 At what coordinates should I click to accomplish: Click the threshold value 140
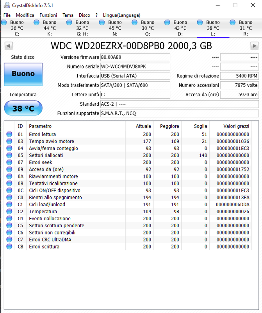[203, 155]
